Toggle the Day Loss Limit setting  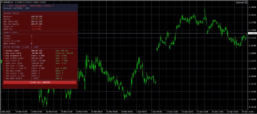(x=5, y=53)
